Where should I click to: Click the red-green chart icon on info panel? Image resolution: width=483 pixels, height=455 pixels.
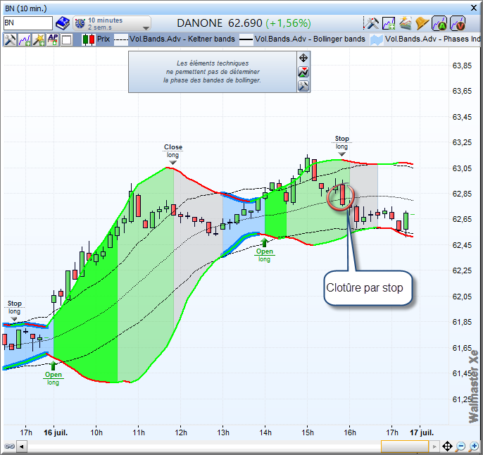[303, 72]
